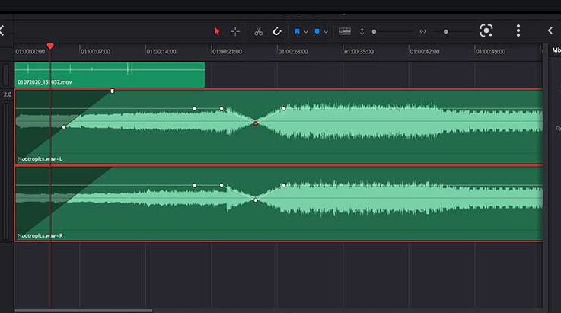Collapse the Mixer panel with the chevron

pos(550,30)
